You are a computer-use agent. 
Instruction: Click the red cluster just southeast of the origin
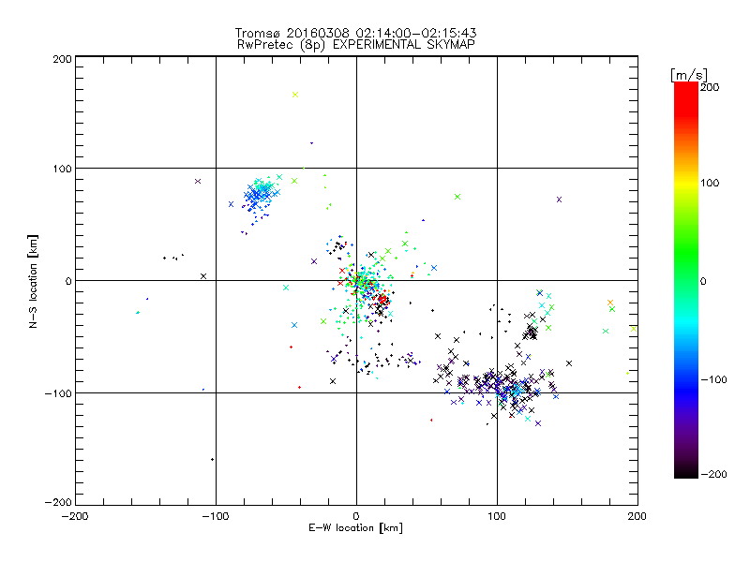click(382, 300)
